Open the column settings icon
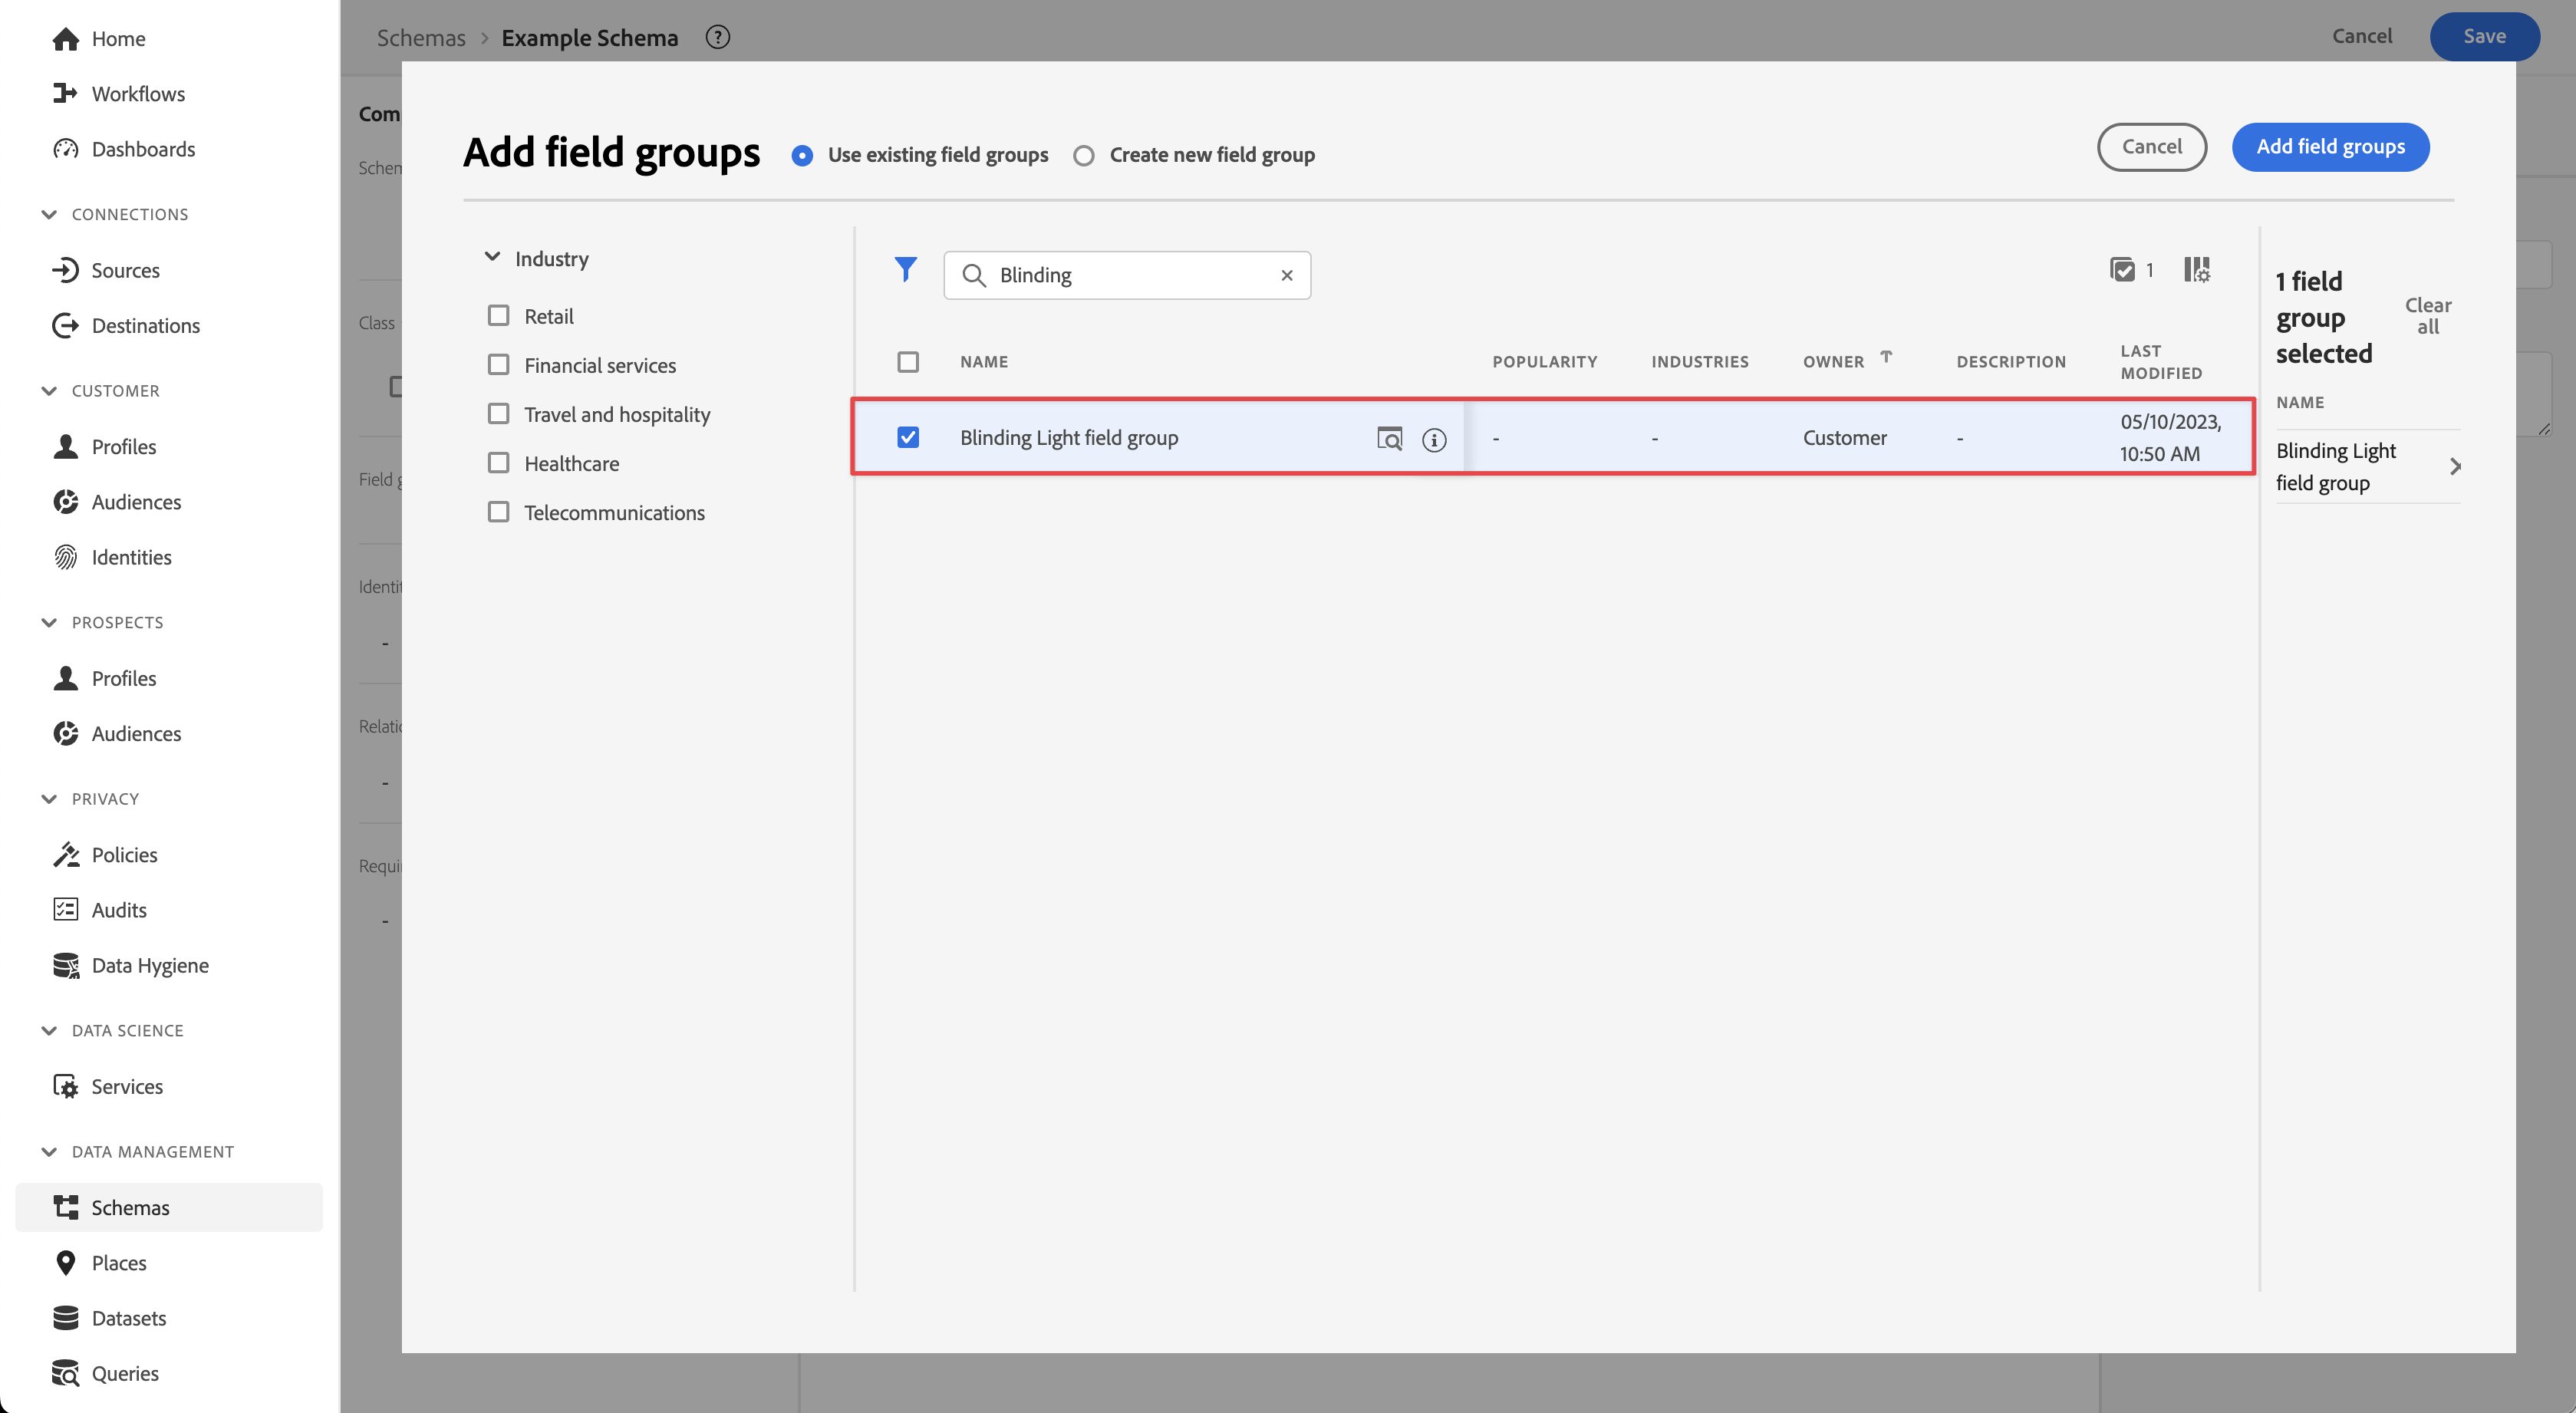2576x1413 pixels. [x=2196, y=270]
